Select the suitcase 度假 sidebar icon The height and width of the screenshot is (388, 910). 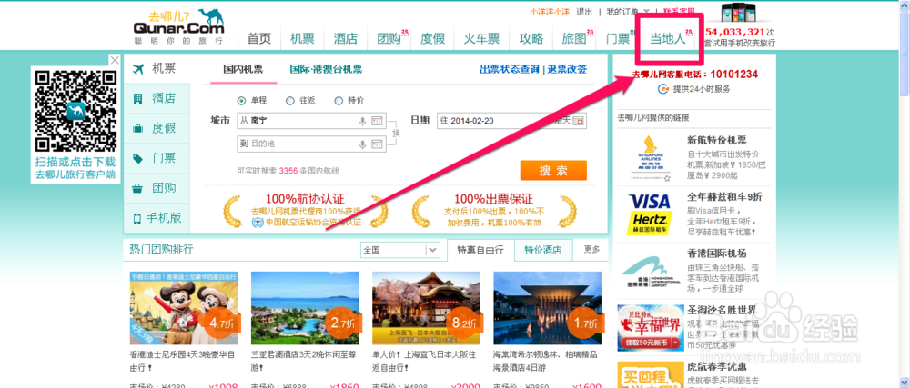click(138, 128)
